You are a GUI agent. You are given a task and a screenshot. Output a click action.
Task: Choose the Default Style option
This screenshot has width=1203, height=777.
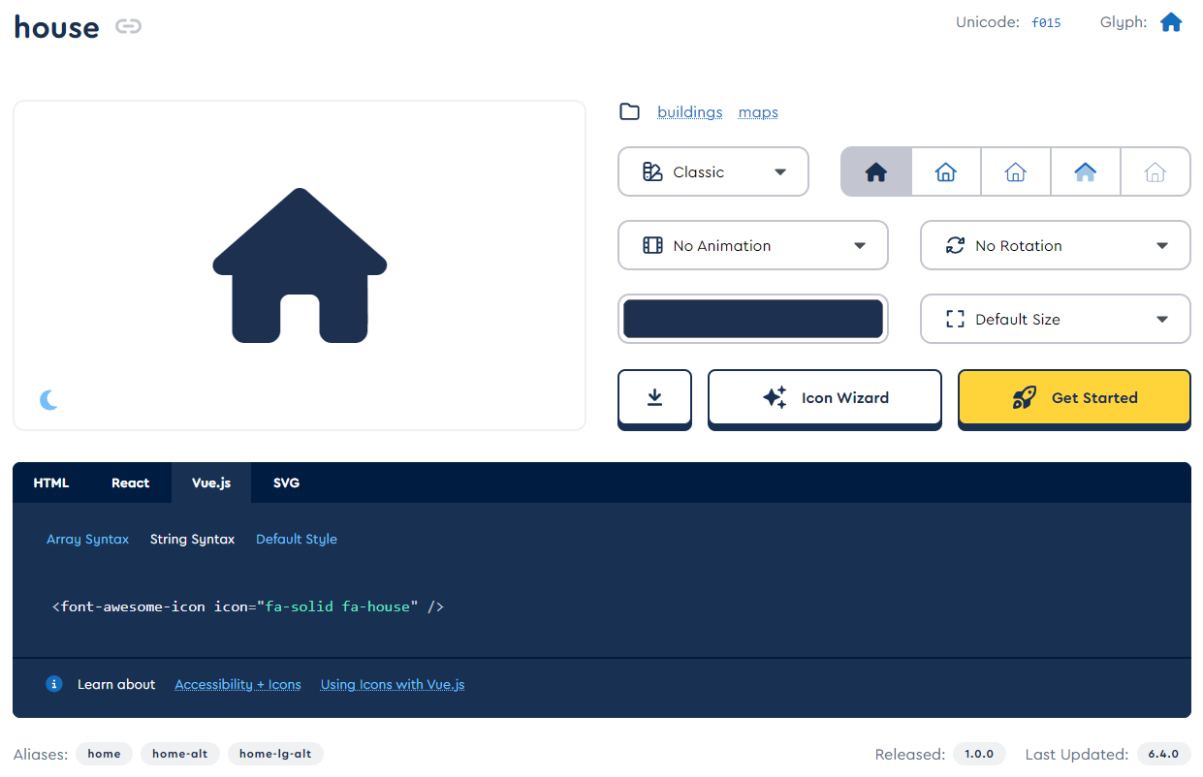tap(297, 539)
